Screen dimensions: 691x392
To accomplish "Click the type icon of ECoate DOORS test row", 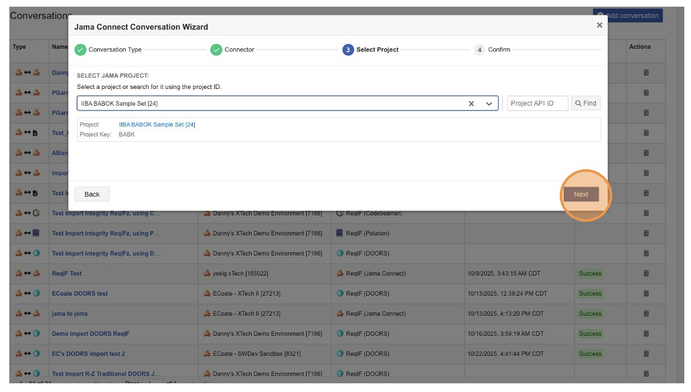I will tap(27, 294).
